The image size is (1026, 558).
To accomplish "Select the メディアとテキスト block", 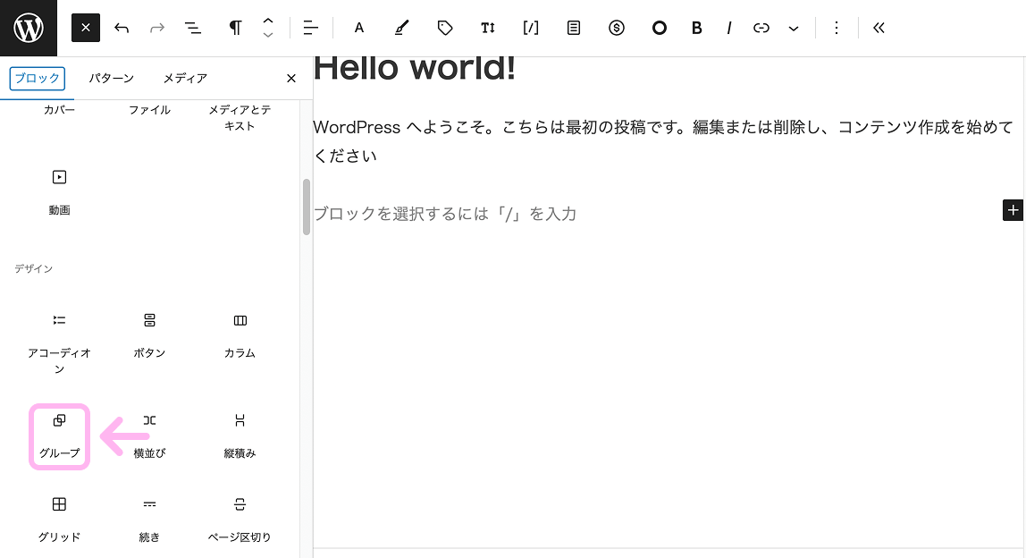I will (x=240, y=118).
